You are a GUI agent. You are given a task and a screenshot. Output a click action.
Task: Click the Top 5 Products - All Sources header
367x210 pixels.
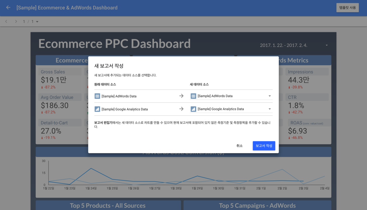point(108,205)
